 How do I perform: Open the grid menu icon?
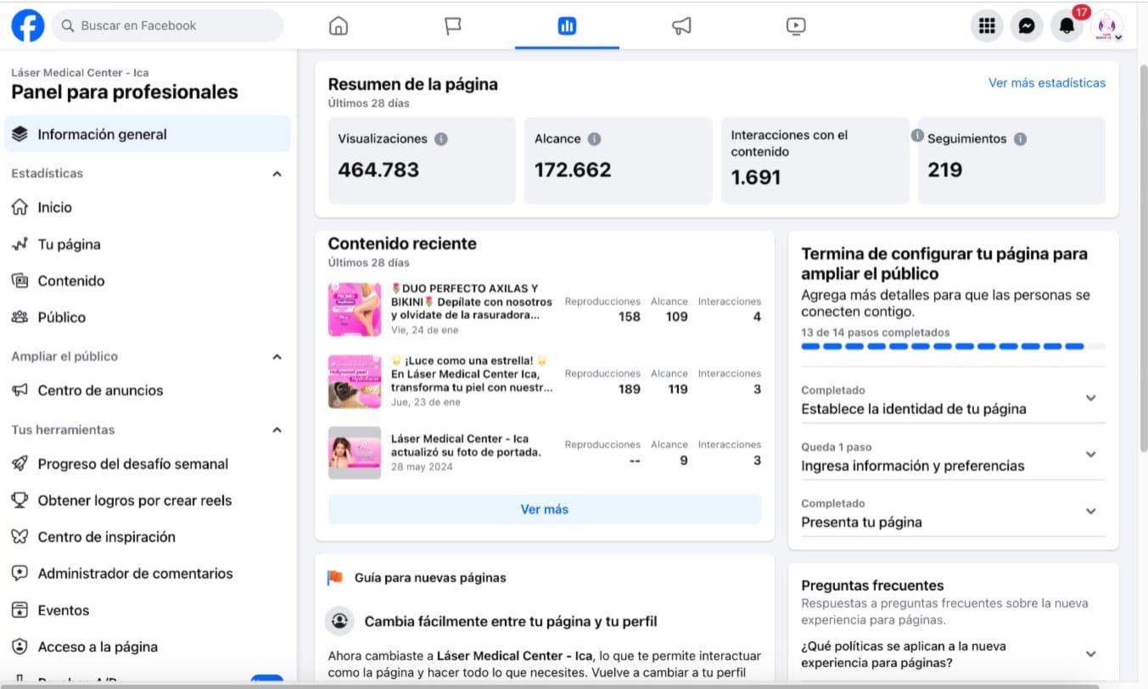point(986,26)
